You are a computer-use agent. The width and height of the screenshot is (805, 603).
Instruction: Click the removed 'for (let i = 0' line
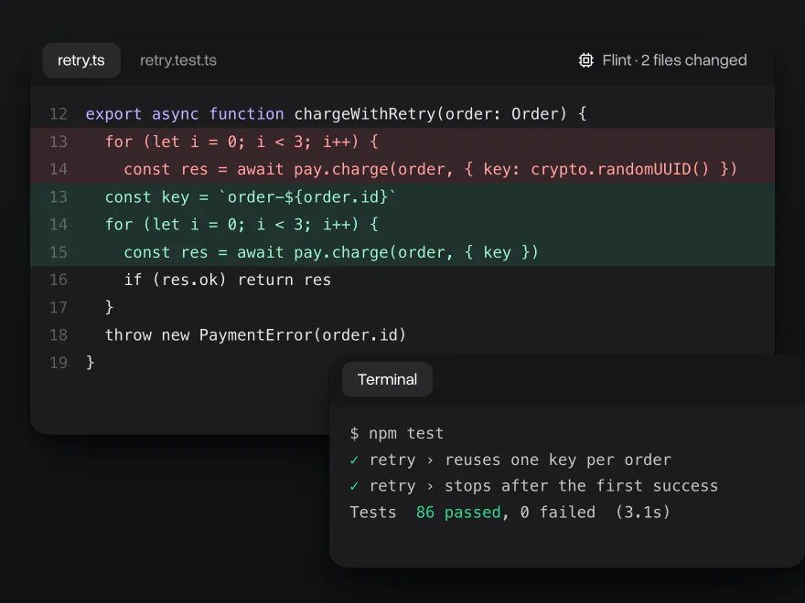[402, 142]
